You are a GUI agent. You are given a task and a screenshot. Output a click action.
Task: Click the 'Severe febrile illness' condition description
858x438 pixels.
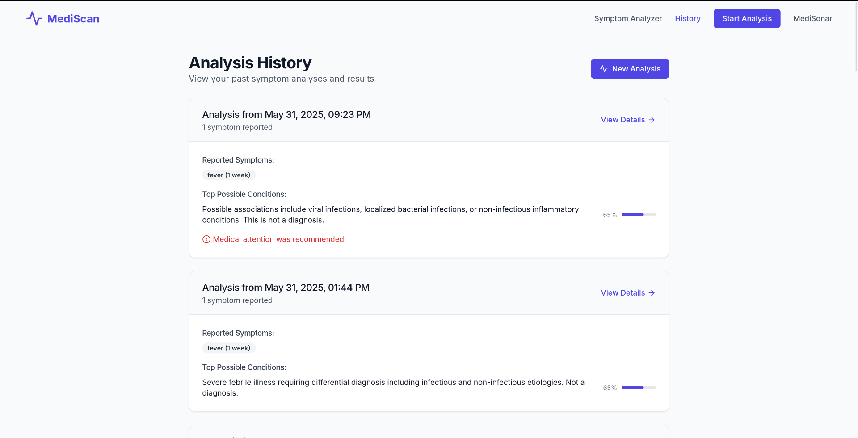click(393, 388)
